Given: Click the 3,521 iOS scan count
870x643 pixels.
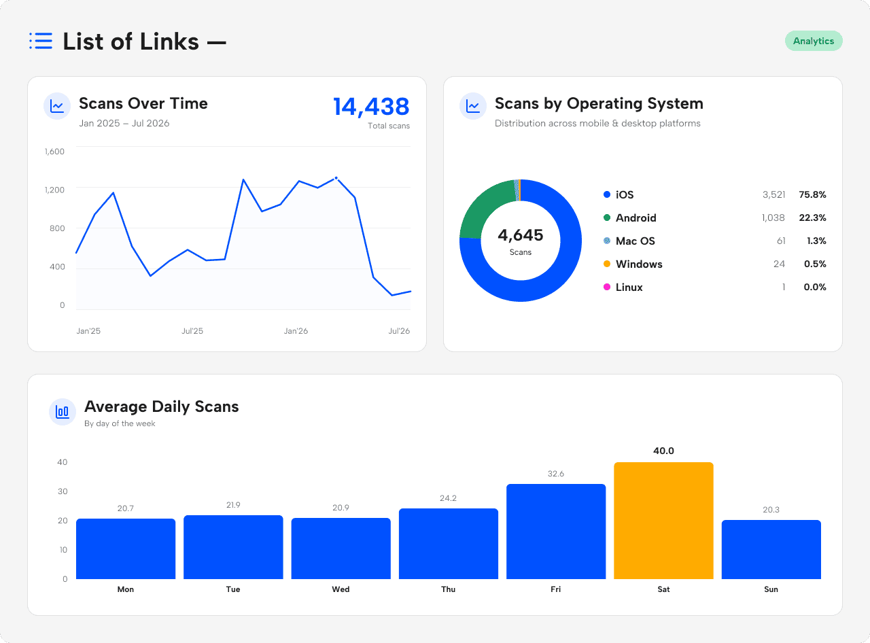Looking at the screenshot, I should 773,195.
